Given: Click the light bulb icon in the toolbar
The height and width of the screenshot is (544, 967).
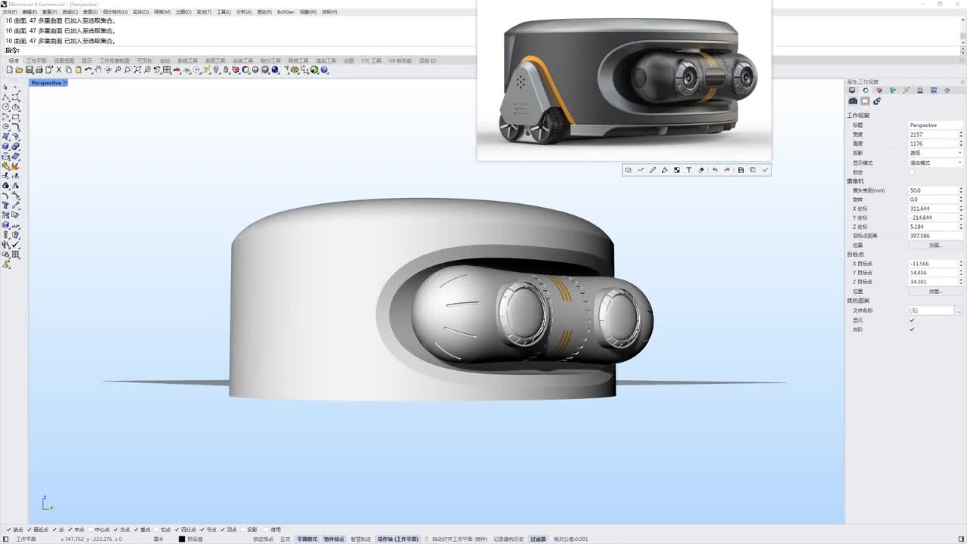Looking at the screenshot, I should (216, 70).
